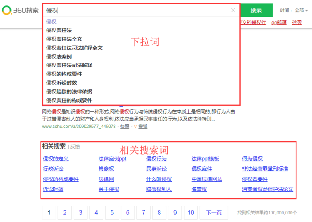
Task: Choose dropdown suggestion 侵权的构成要件
Action: pyautogui.click(x=64, y=74)
